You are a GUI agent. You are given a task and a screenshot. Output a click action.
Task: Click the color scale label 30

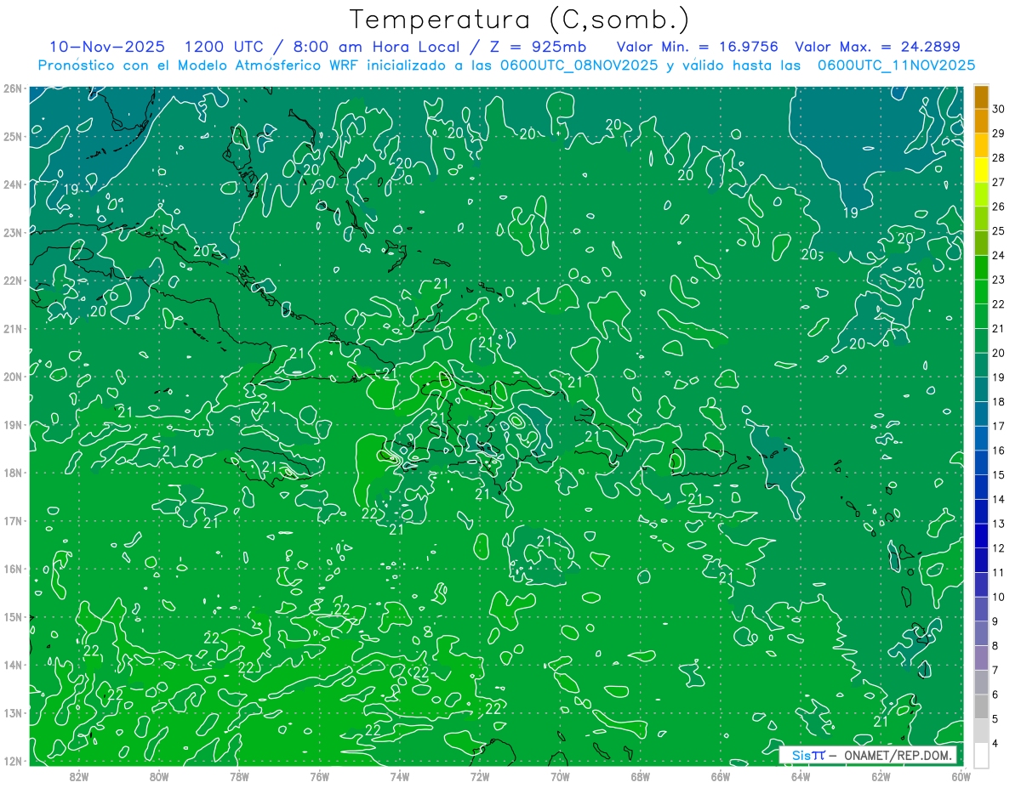pos(999,109)
